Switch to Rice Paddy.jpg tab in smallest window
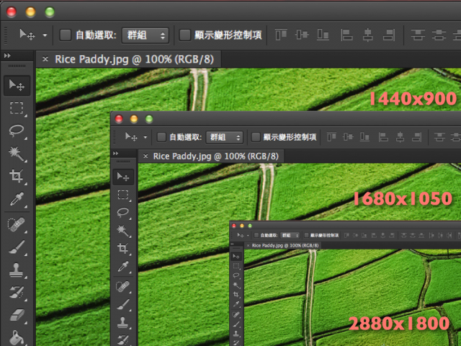The width and height of the screenshot is (461, 346). 283,245
